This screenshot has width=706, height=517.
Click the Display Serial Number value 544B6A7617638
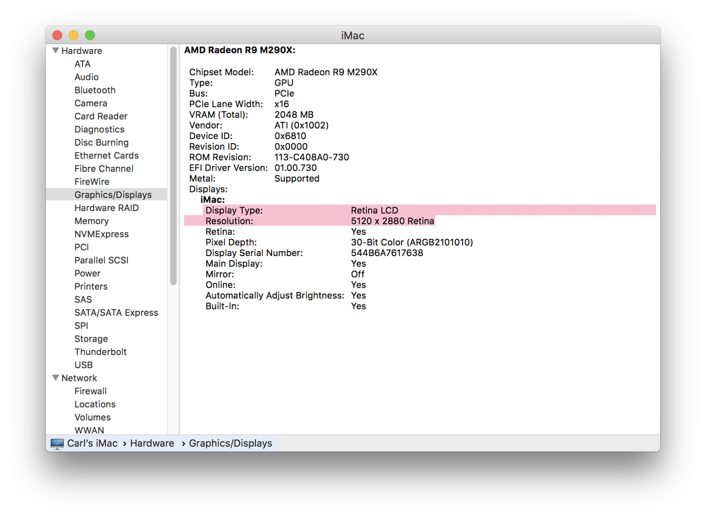[x=387, y=253]
